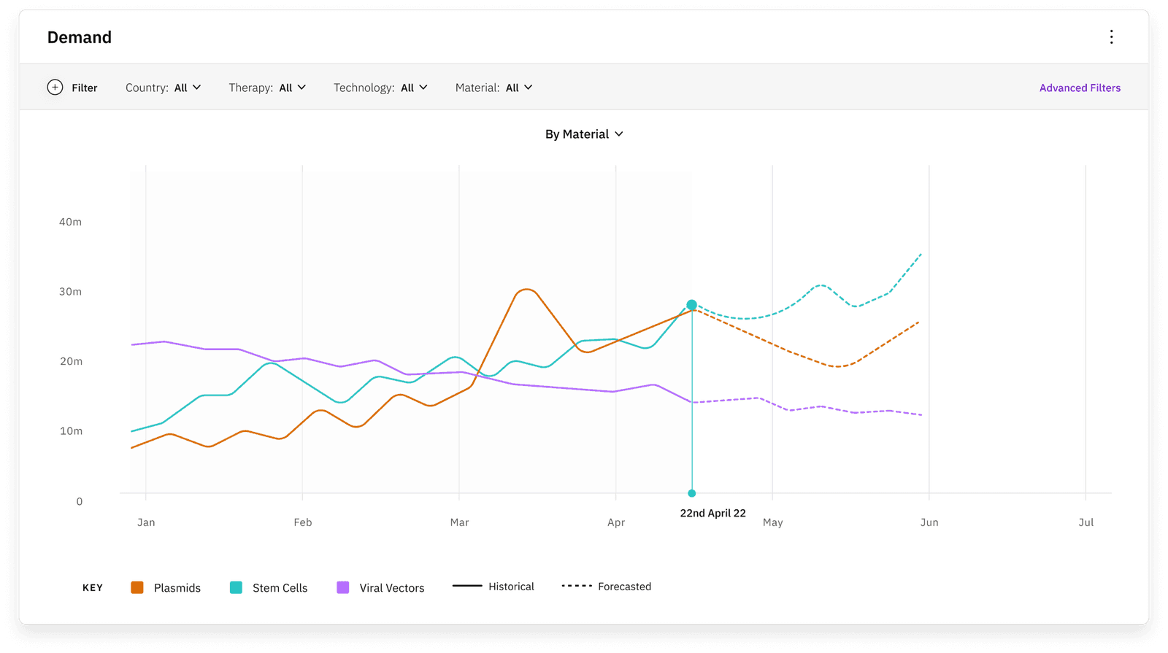The width and height of the screenshot is (1168, 653).
Task: Toggle the Historical solid line legend
Action: (493, 587)
